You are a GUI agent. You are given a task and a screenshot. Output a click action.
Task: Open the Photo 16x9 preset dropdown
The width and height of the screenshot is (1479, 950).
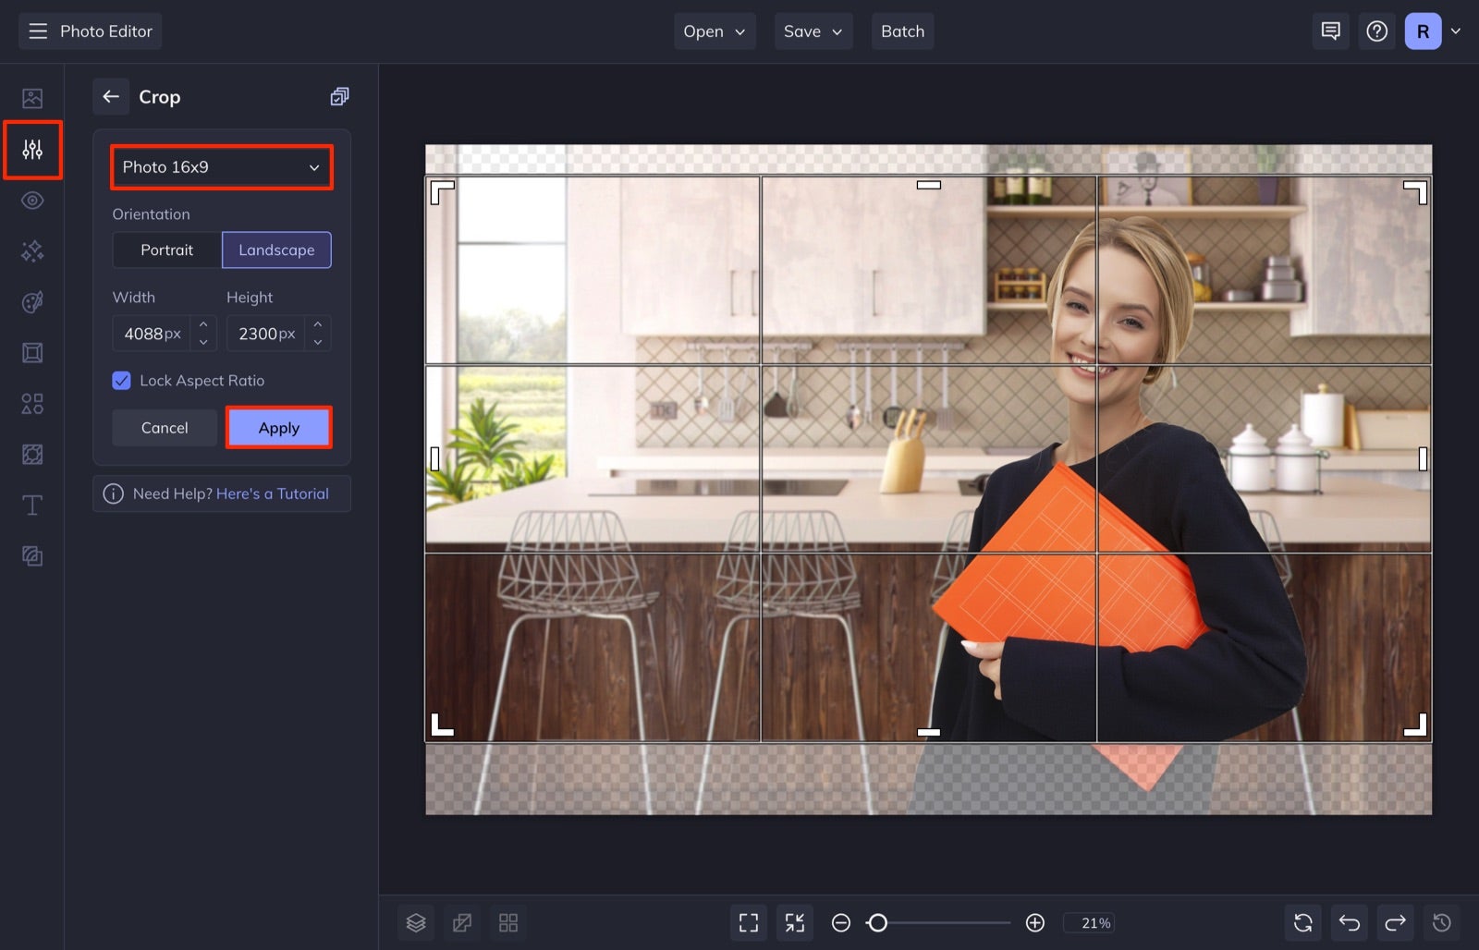(x=221, y=167)
